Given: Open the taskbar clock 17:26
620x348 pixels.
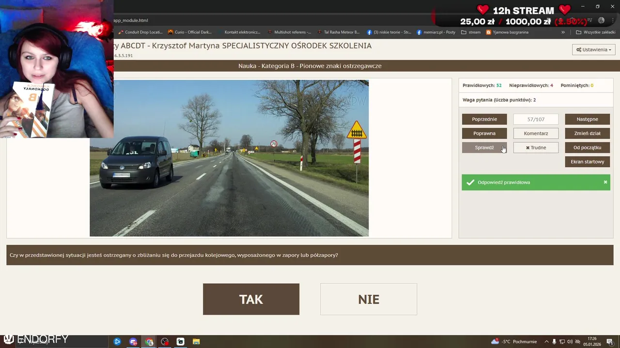Looking at the screenshot, I should click(x=592, y=342).
